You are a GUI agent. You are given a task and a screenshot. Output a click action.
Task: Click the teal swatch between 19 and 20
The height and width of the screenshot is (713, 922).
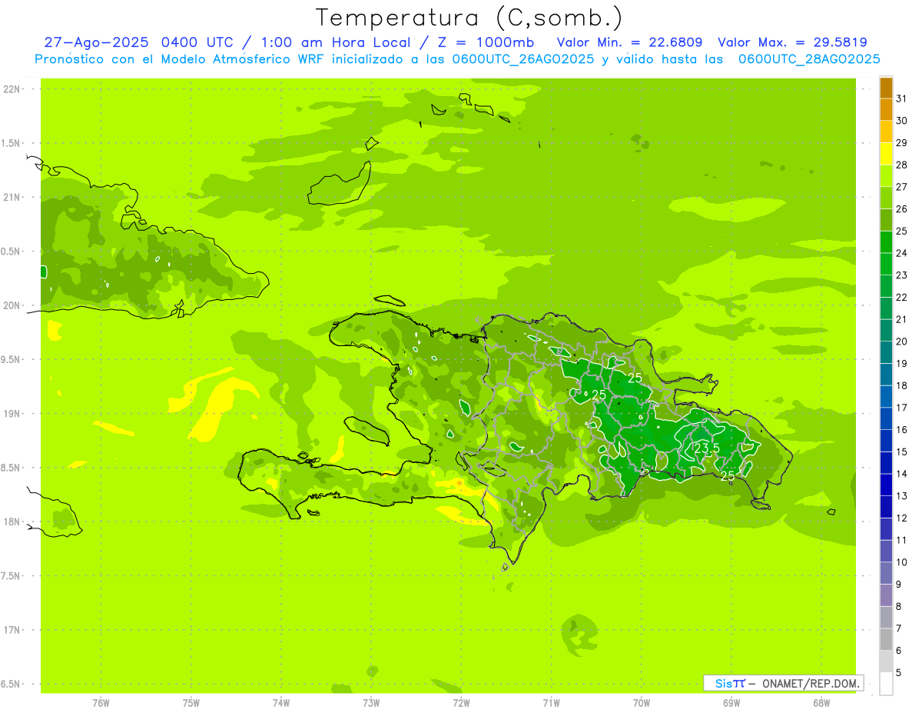(x=886, y=352)
